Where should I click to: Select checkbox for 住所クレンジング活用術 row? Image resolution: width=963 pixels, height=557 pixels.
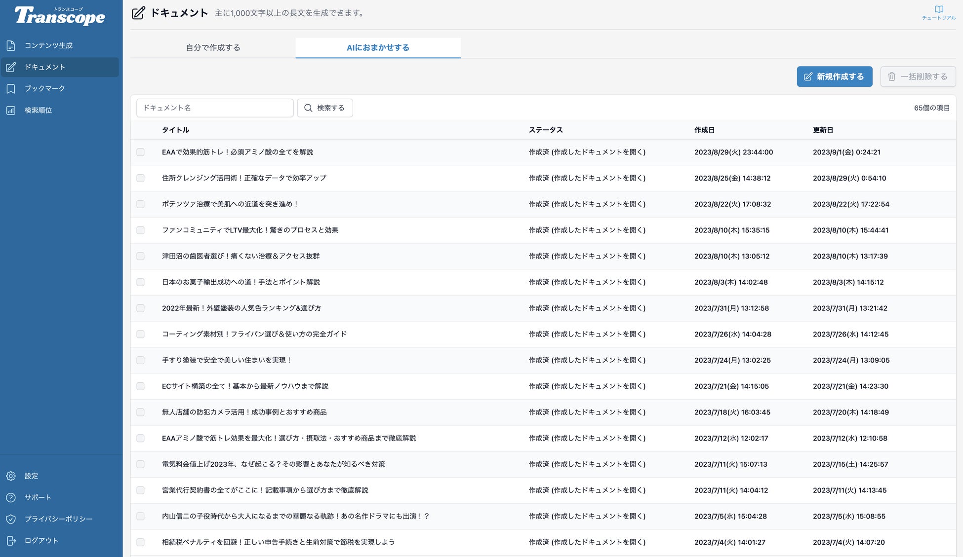(141, 178)
